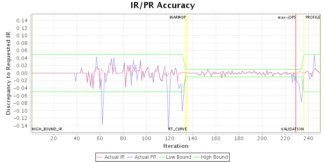Screen dimensions: 325x162
Task: Click the PROFILE marker label
Action: (x=313, y=17)
